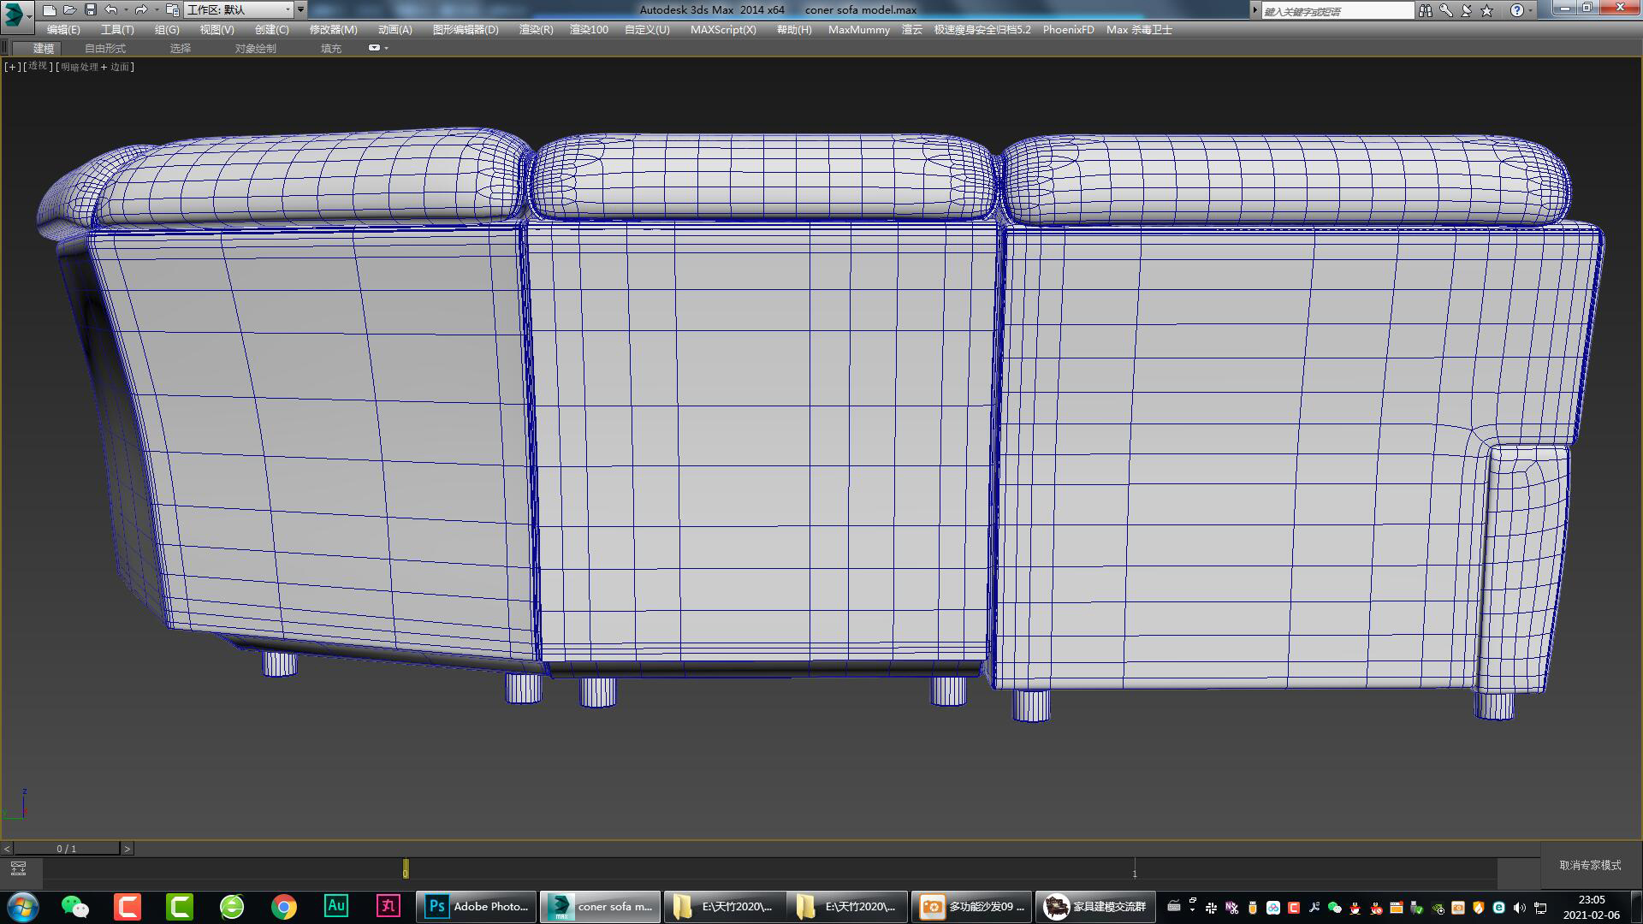The width and height of the screenshot is (1643, 924).
Task: Click the binoculars search icon
Action: [1425, 10]
